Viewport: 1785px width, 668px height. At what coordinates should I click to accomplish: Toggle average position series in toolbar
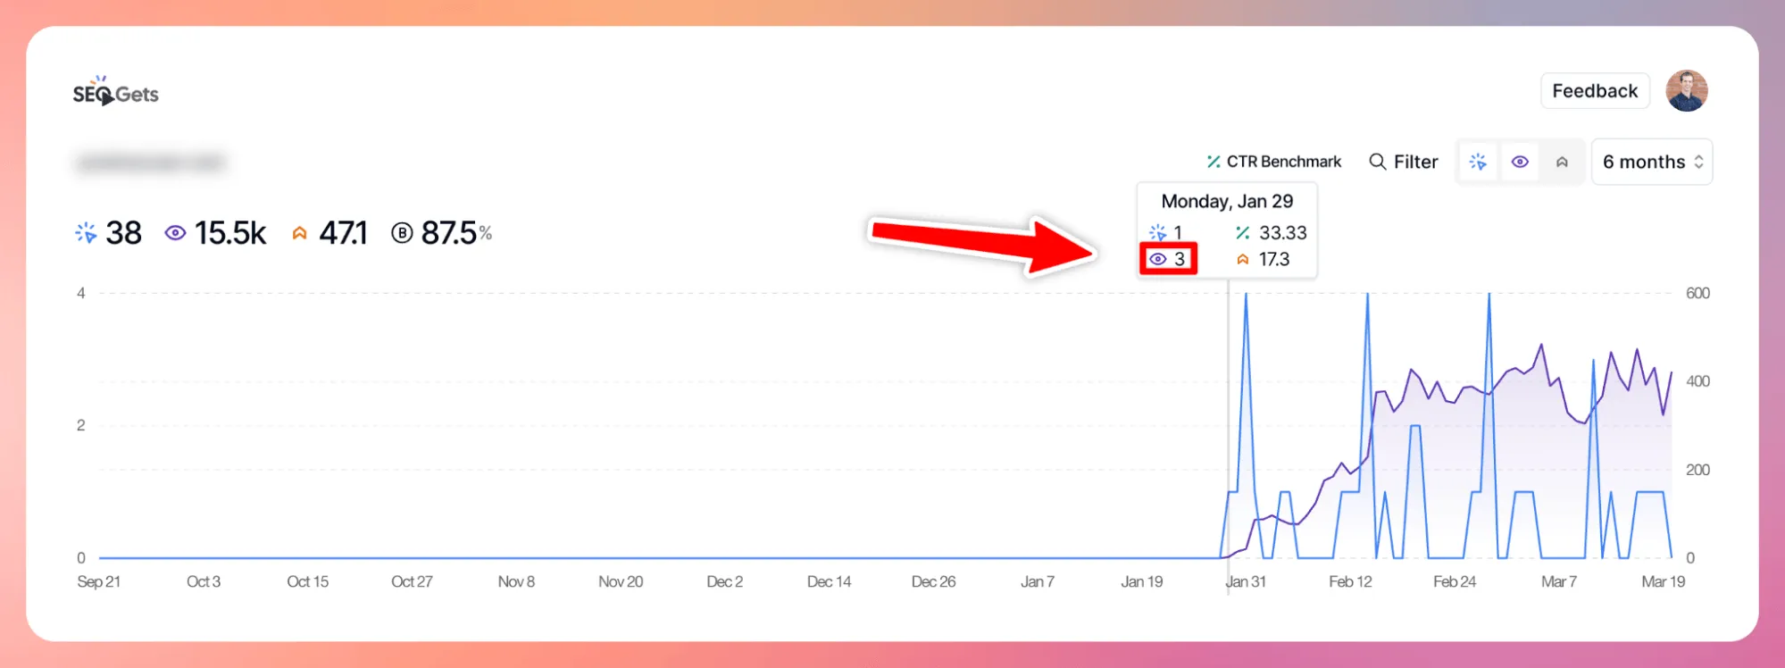click(x=1562, y=162)
